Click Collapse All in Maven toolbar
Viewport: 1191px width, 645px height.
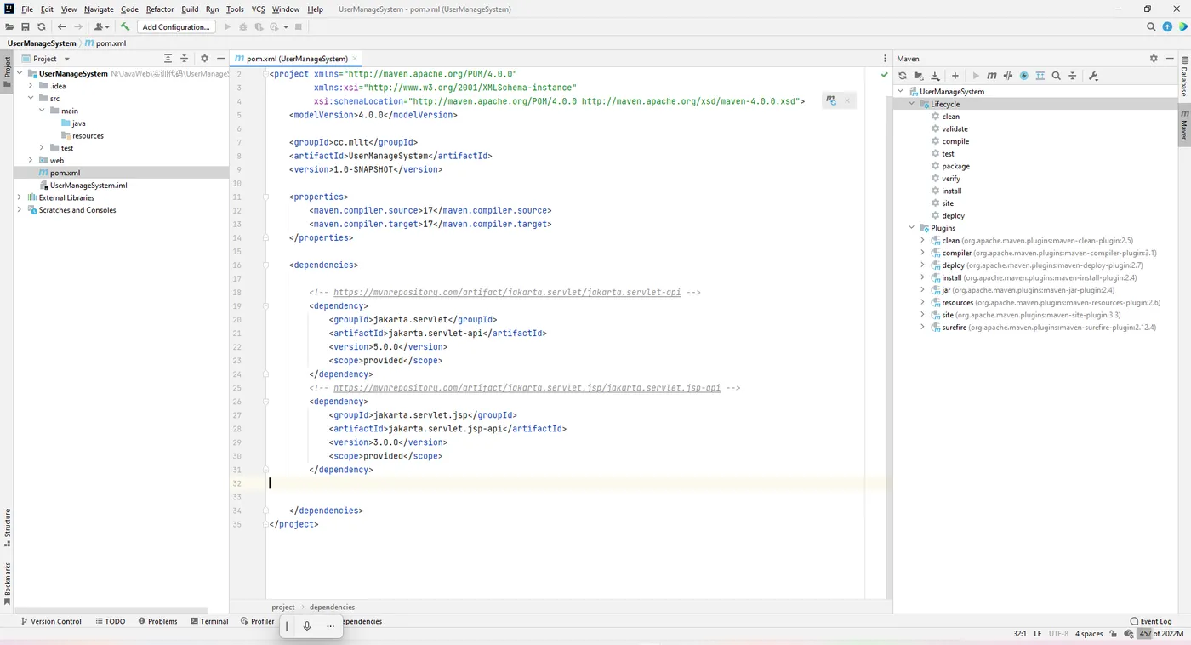[1072, 76]
